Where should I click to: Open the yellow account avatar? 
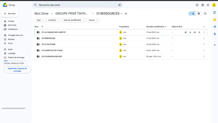coord(214,5)
